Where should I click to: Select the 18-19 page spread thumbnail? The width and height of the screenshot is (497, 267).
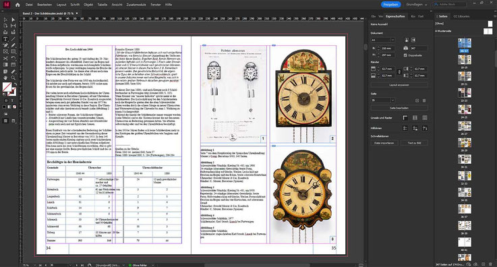[x=465, y=59]
